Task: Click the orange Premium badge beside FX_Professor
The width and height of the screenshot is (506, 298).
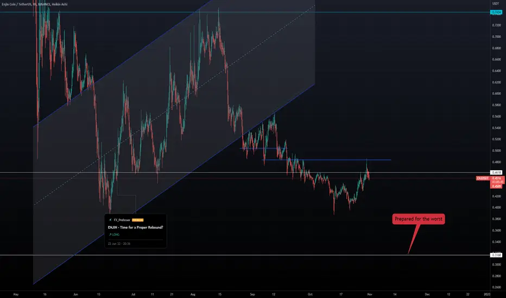Action: [x=138, y=220]
